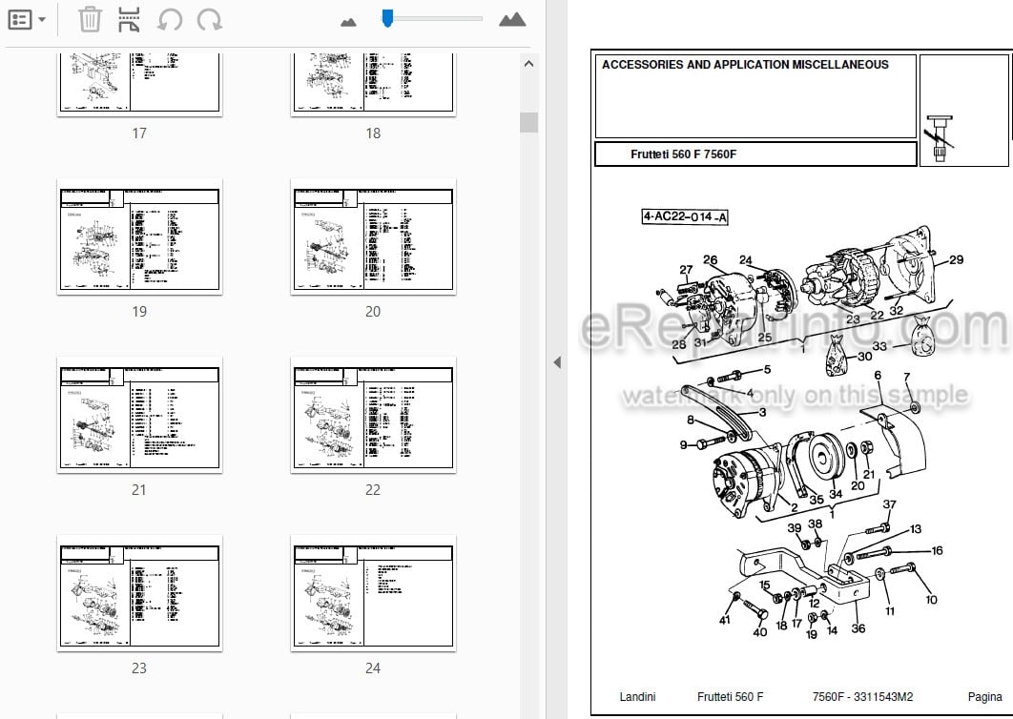Select page 24 thumbnail
Screen dimensions: 1013x719
[x=373, y=594]
